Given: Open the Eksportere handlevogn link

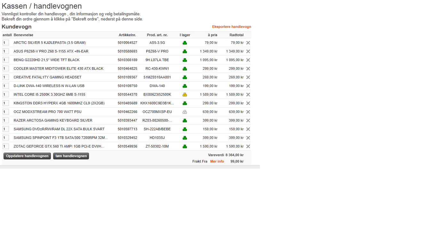Looking at the screenshot, I should tap(232, 27).
